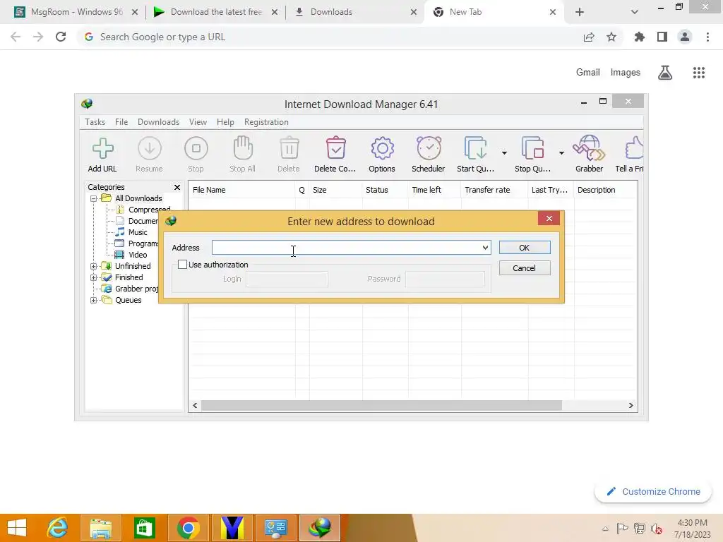
Task: Toggle Chrome side panel icon
Action: point(662,37)
